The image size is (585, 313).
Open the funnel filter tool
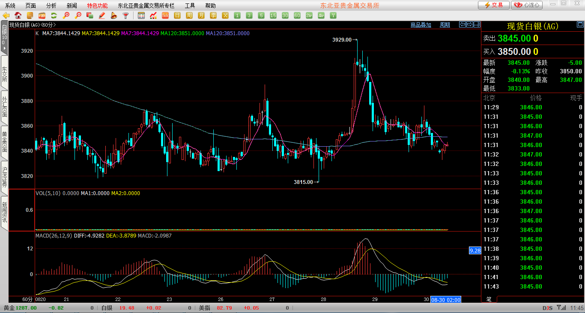coord(125,15)
